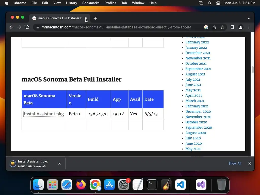Open the Bookmarks menu
260x195 pixels.
coord(91,3)
